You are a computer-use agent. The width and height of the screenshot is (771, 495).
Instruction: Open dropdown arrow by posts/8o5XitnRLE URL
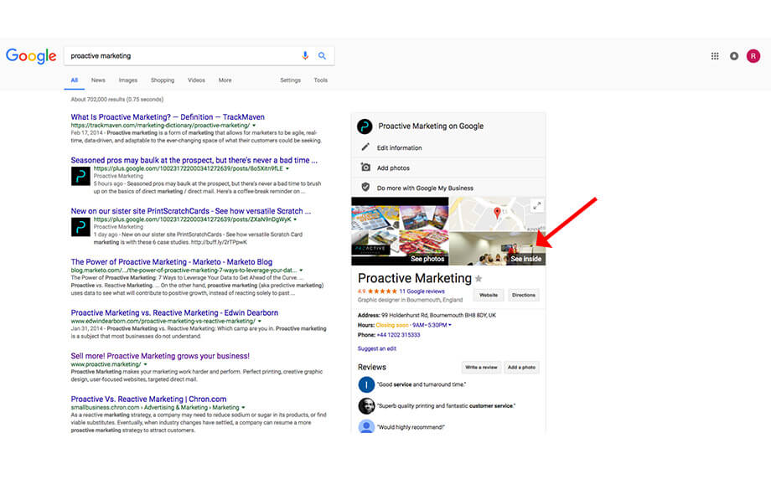[x=287, y=168]
